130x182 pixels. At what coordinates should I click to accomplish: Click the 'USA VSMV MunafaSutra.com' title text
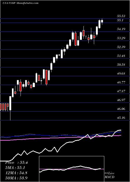(x=21, y=3)
